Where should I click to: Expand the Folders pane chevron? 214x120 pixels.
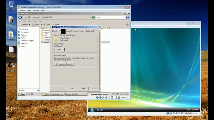[x=38, y=90]
